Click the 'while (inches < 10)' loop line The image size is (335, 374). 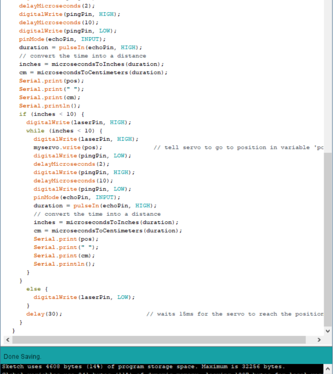[58, 130]
